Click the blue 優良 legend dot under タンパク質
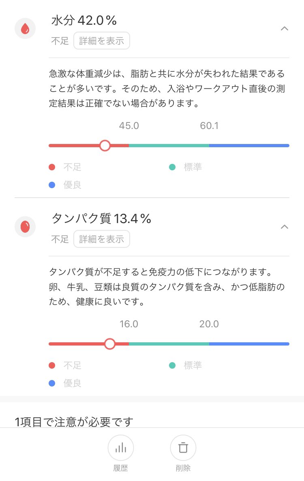The height and width of the screenshot is (481, 304). 52,383
